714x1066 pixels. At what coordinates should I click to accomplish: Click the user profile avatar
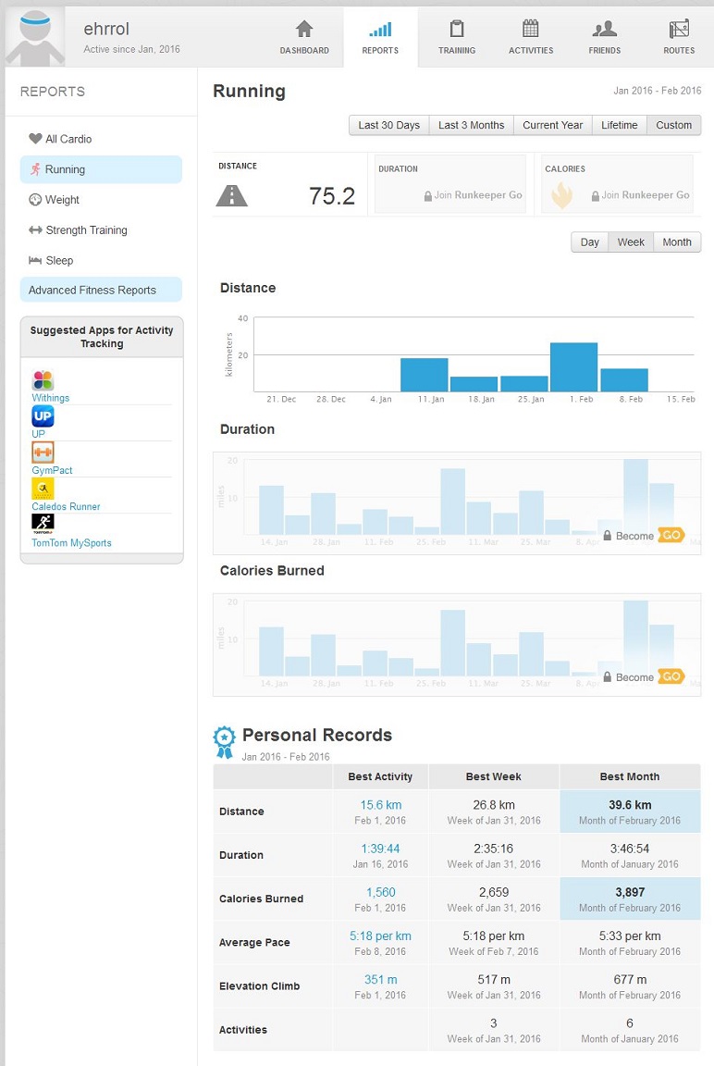click(35, 34)
